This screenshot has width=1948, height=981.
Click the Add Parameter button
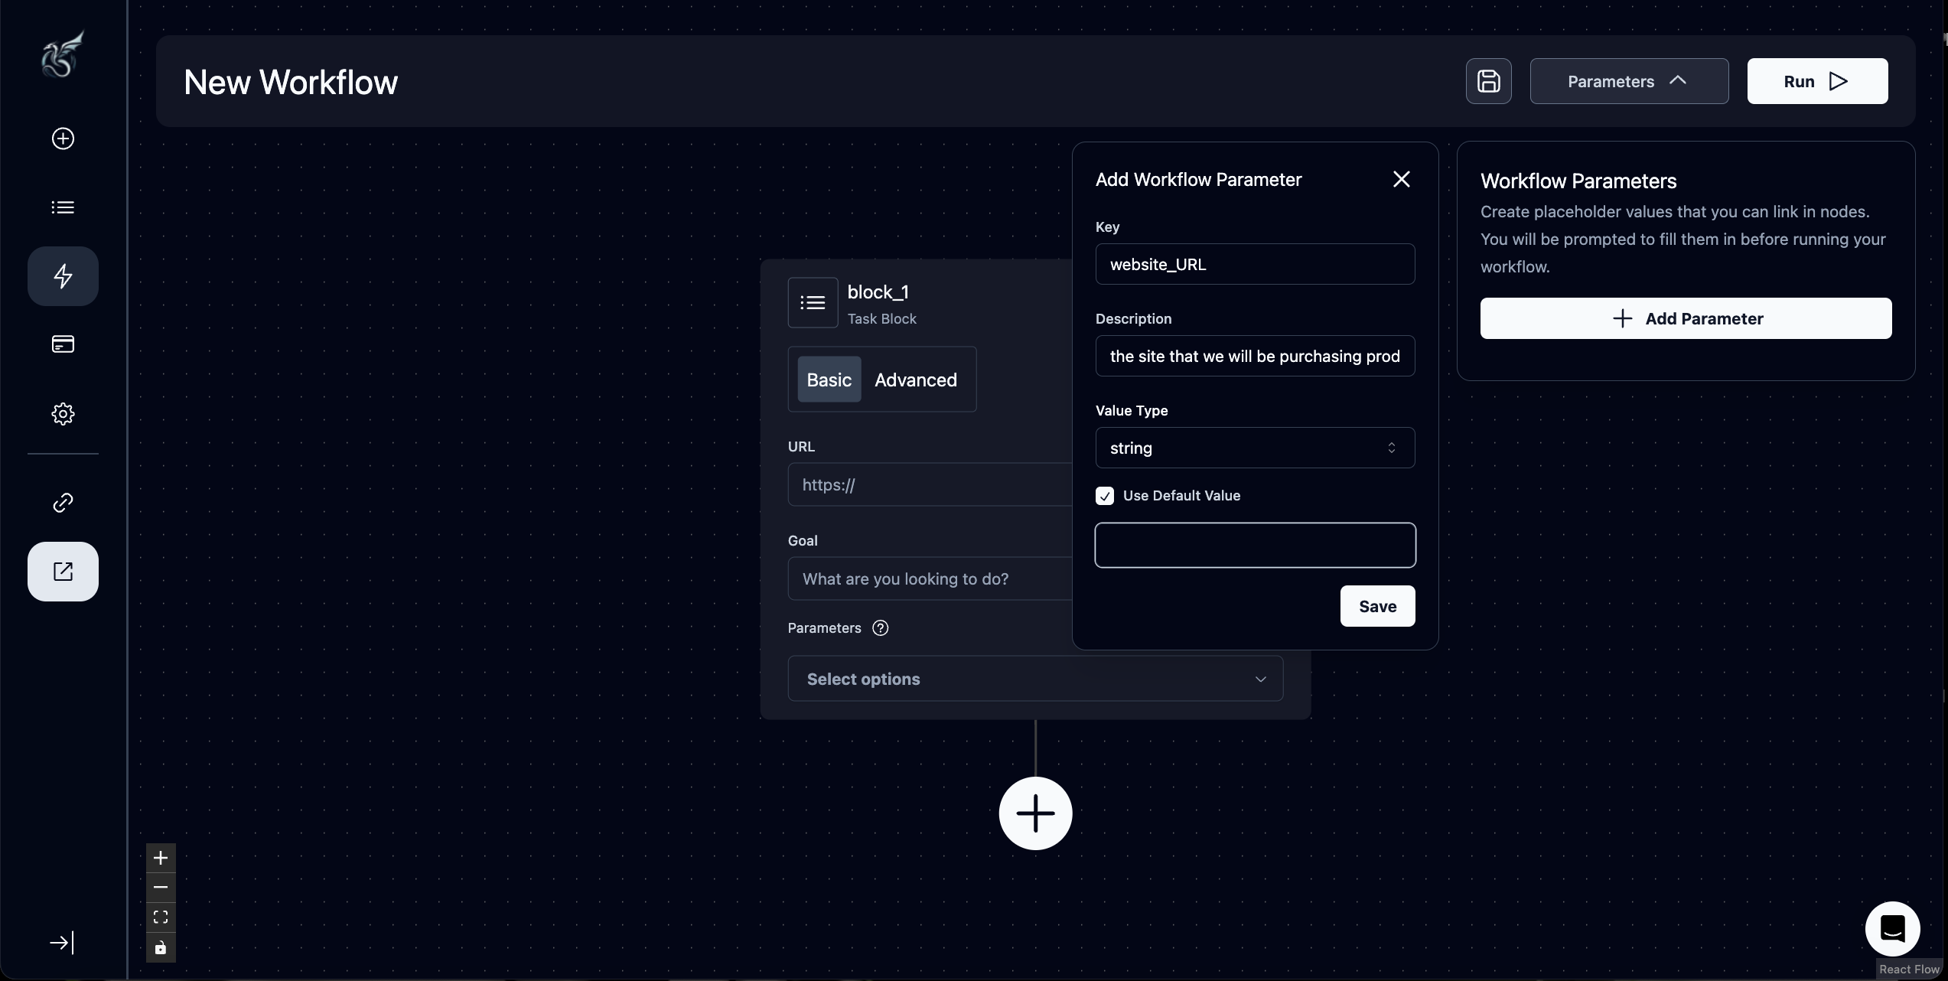(x=1686, y=318)
